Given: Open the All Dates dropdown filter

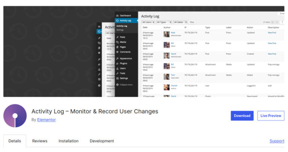Looking at the screenshot, I should click(x=180, y=22).
